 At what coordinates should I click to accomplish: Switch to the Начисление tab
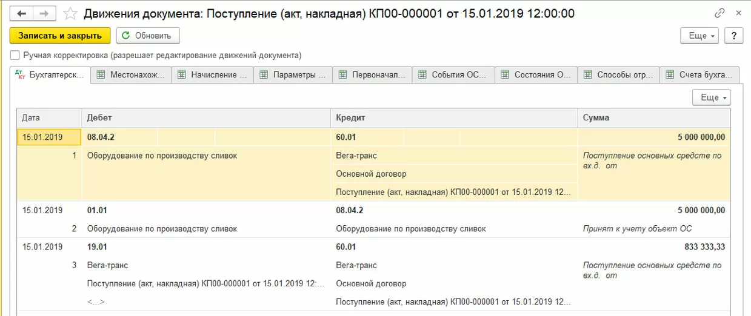pos(218,75)
